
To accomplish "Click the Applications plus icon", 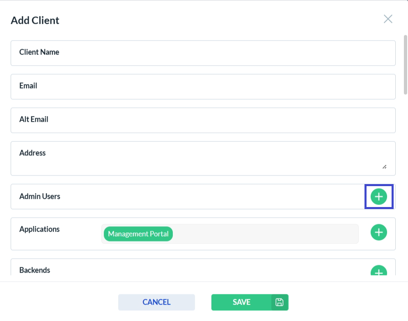I will pyautogui.click(x=379, y=232).
